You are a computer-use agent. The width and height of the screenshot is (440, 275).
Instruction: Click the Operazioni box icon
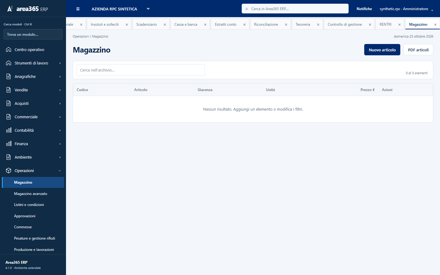coord(9,170)
